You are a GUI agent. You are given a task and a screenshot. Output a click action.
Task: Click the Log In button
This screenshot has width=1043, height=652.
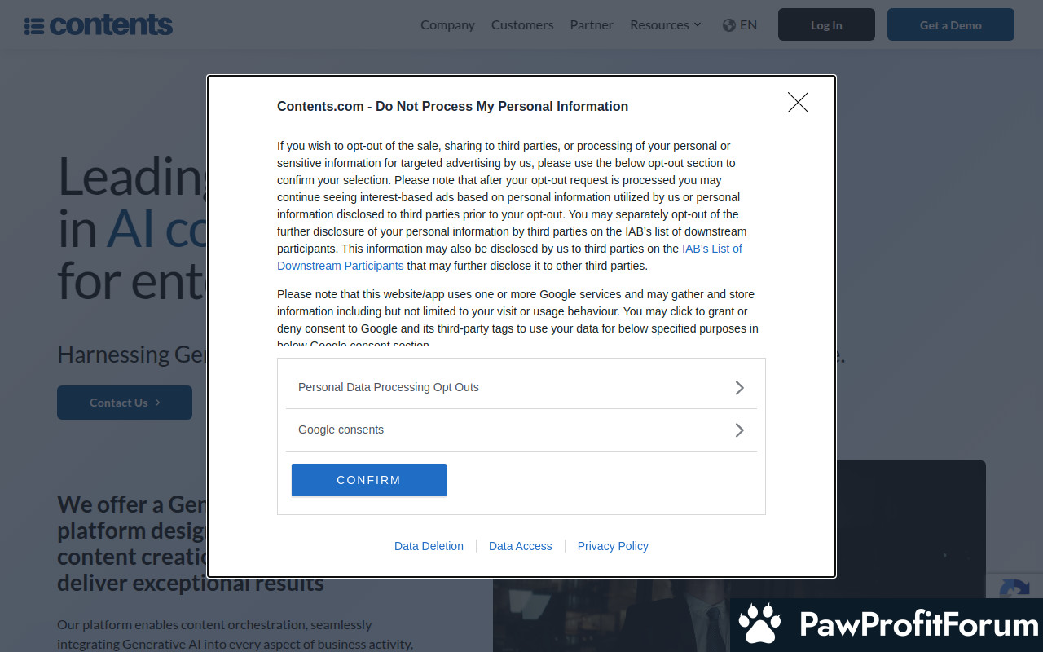826,24
